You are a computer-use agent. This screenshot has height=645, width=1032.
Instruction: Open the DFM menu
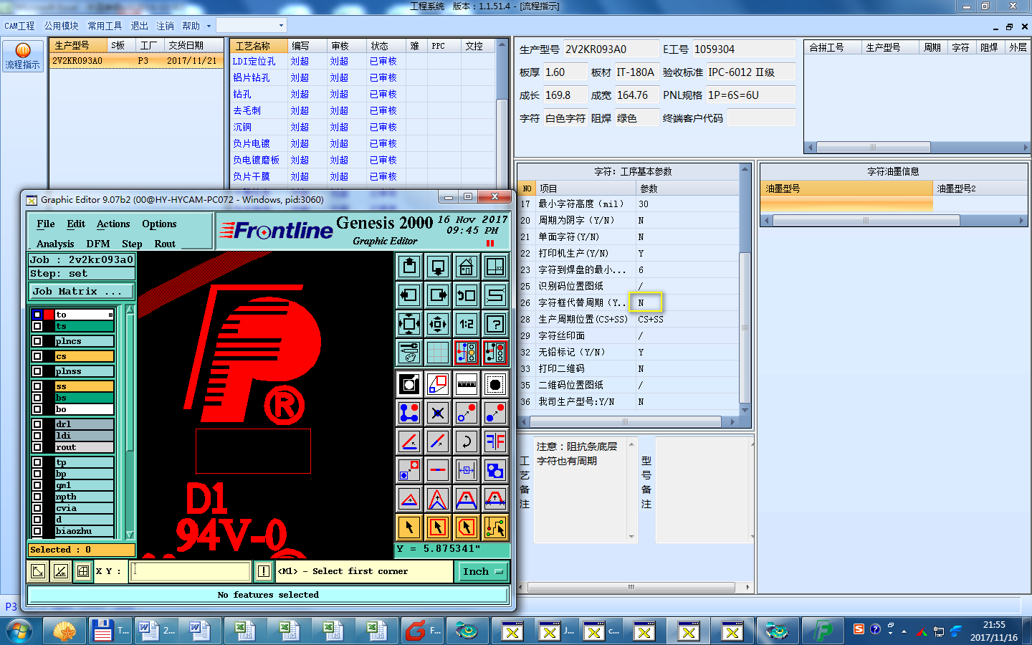click(98, 244)
